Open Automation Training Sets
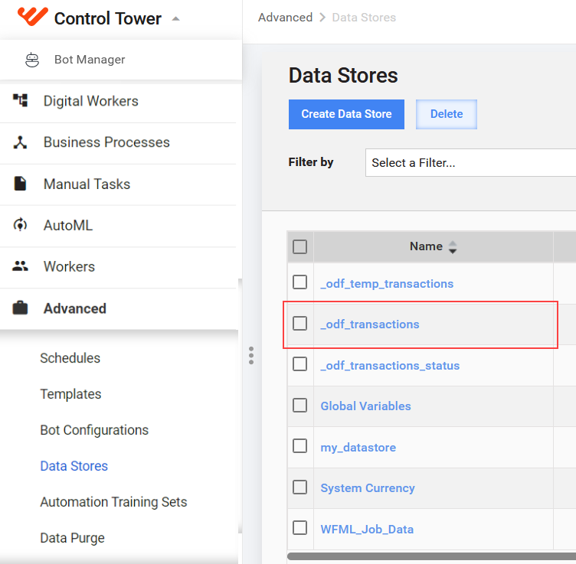This screenshot has height=564, width=576. point(113,501)
